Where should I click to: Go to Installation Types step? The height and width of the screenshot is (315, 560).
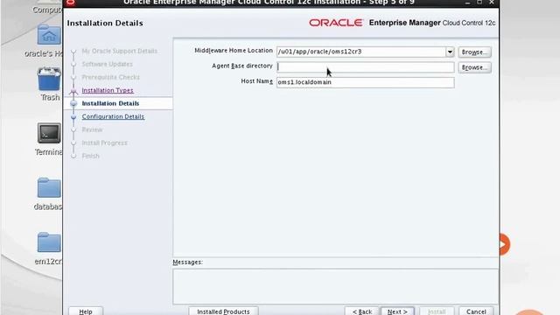coord(108,90)
